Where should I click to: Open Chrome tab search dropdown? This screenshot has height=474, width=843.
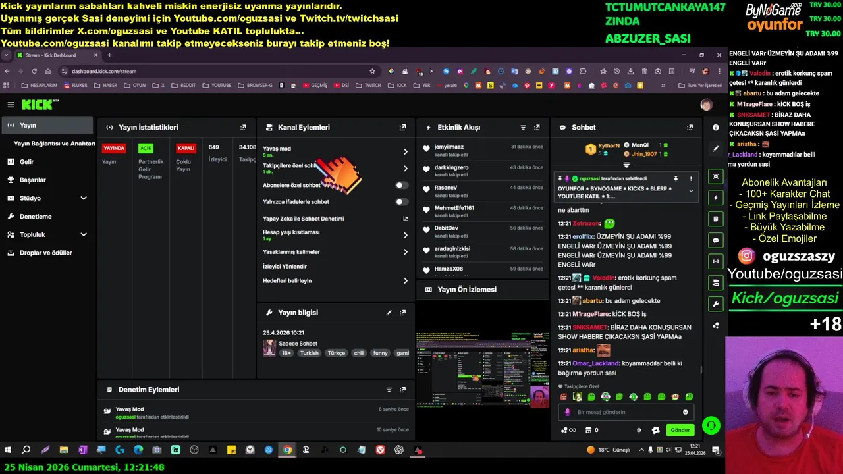coord(6,55)
